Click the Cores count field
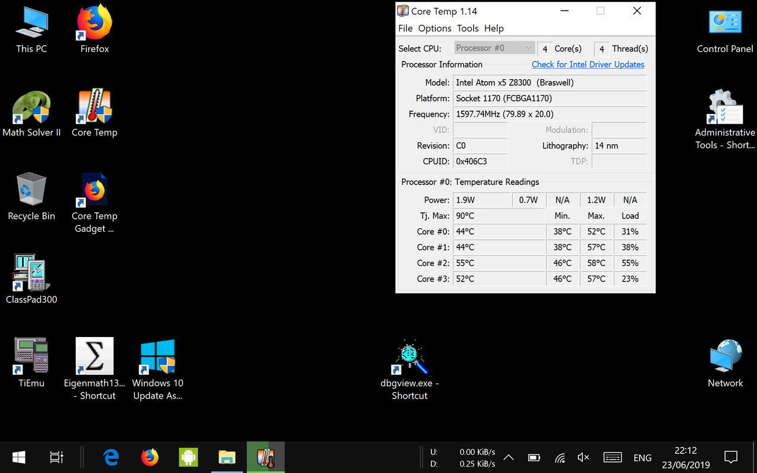Screen dimensions: 757x473 [x=545, y=48]
